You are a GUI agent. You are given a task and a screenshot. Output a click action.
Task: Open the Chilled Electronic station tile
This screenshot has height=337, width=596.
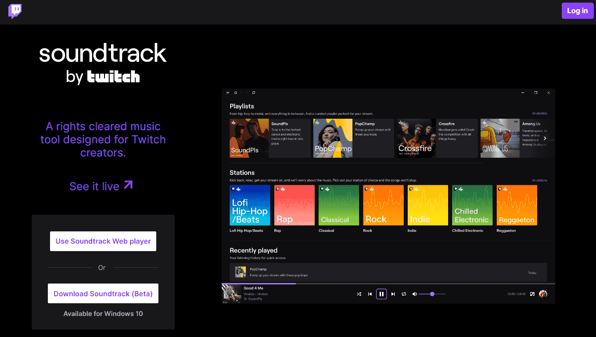coord(472,205)
